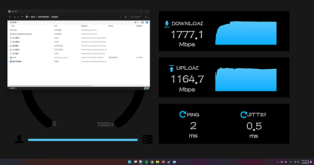Viewport: 314px width, 165px height.
Task: Click the forward navigation arrow
Action: pos(14,17)
